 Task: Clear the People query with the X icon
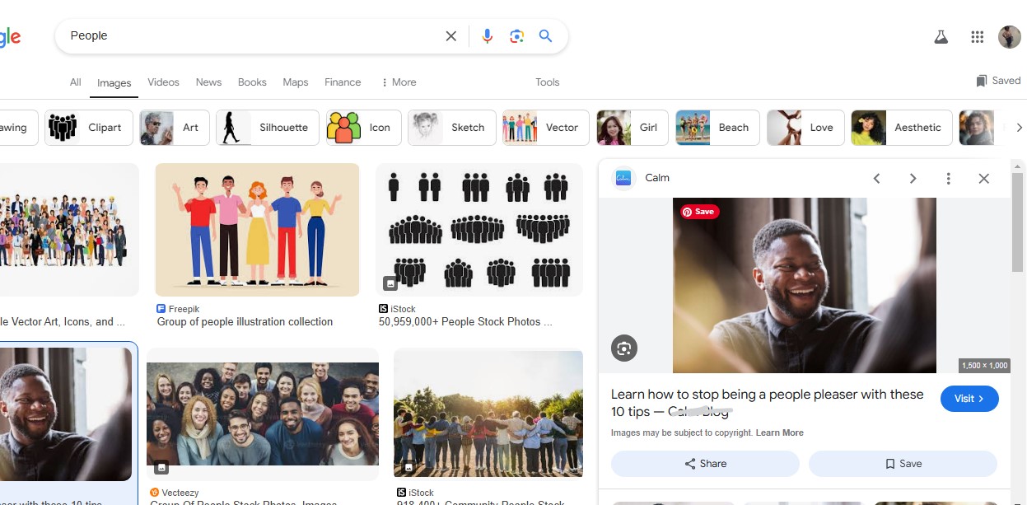450,35
